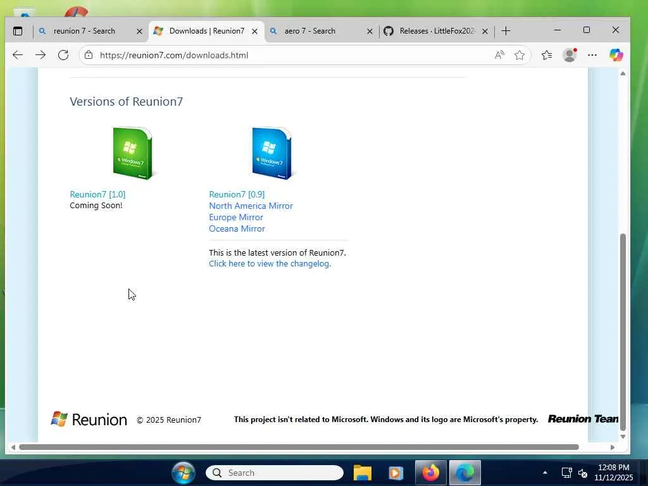Open the network tray icon
The image size is (648, 486).
(566, 473)
